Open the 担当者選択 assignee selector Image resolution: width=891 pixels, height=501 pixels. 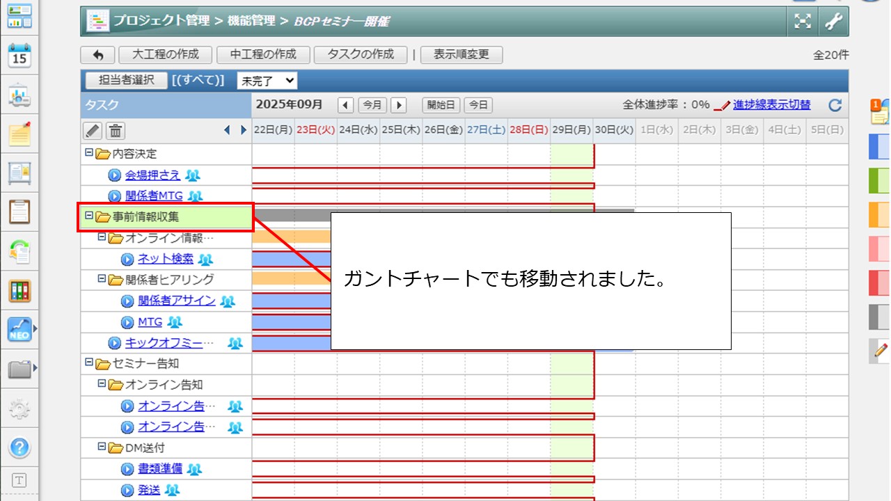[126, 81]
